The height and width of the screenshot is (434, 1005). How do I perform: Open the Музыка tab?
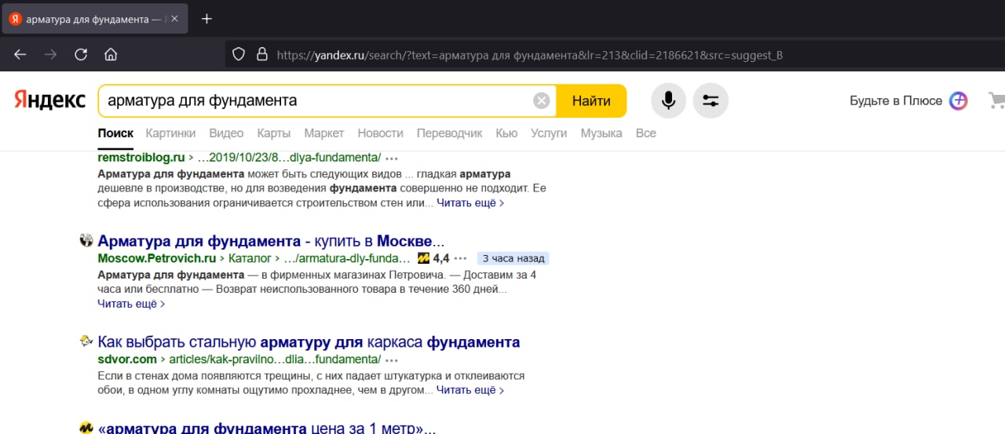pyautogui.click(x=601, y=133)
